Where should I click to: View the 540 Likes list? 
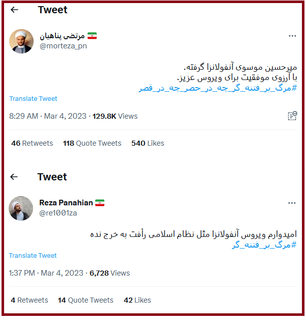pyautogui.click(x=148, y=143)
